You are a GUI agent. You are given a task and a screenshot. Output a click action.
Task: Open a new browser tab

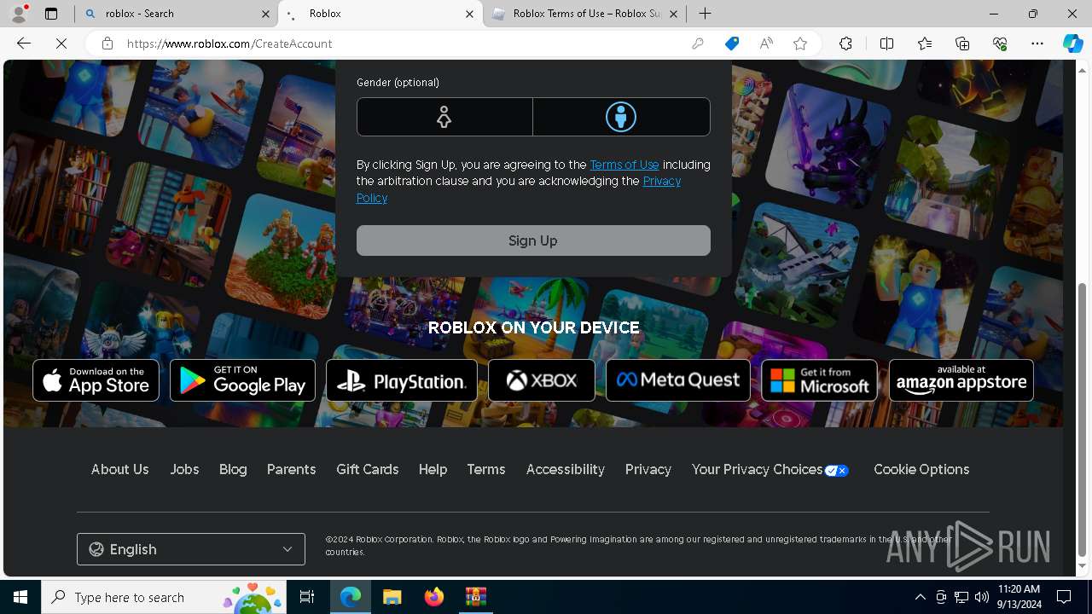coord(706,14)
